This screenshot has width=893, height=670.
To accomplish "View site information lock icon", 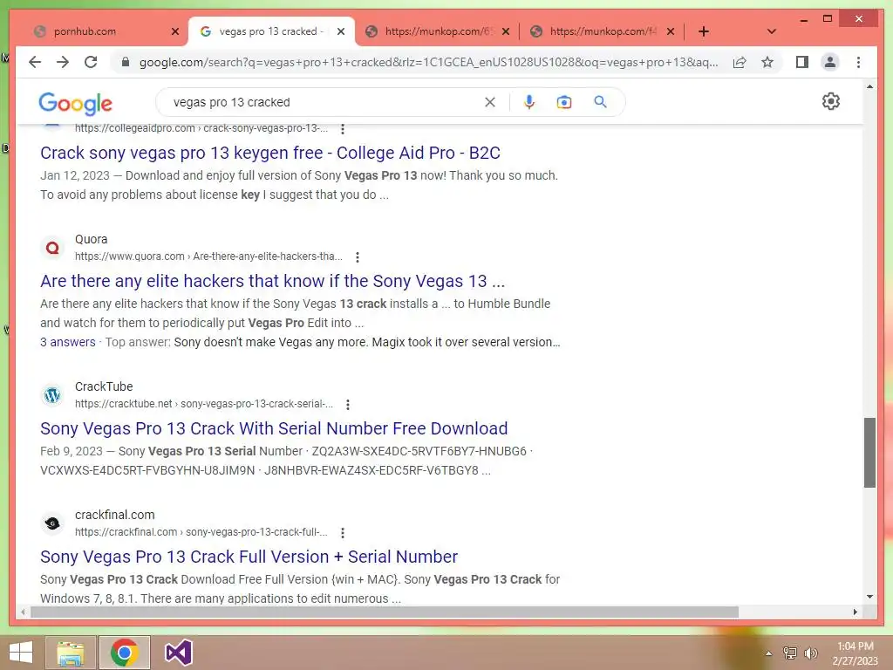I will tap(126, 62).
